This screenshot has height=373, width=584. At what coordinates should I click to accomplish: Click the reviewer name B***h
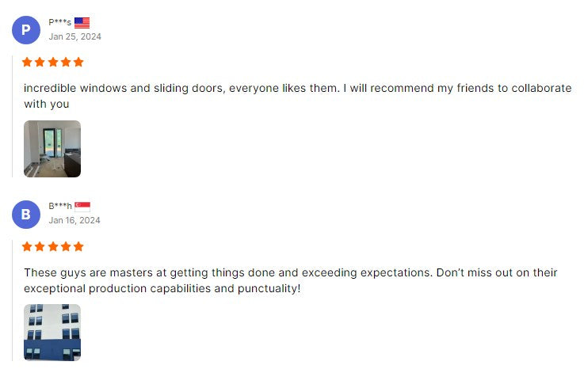coord(59,207)
